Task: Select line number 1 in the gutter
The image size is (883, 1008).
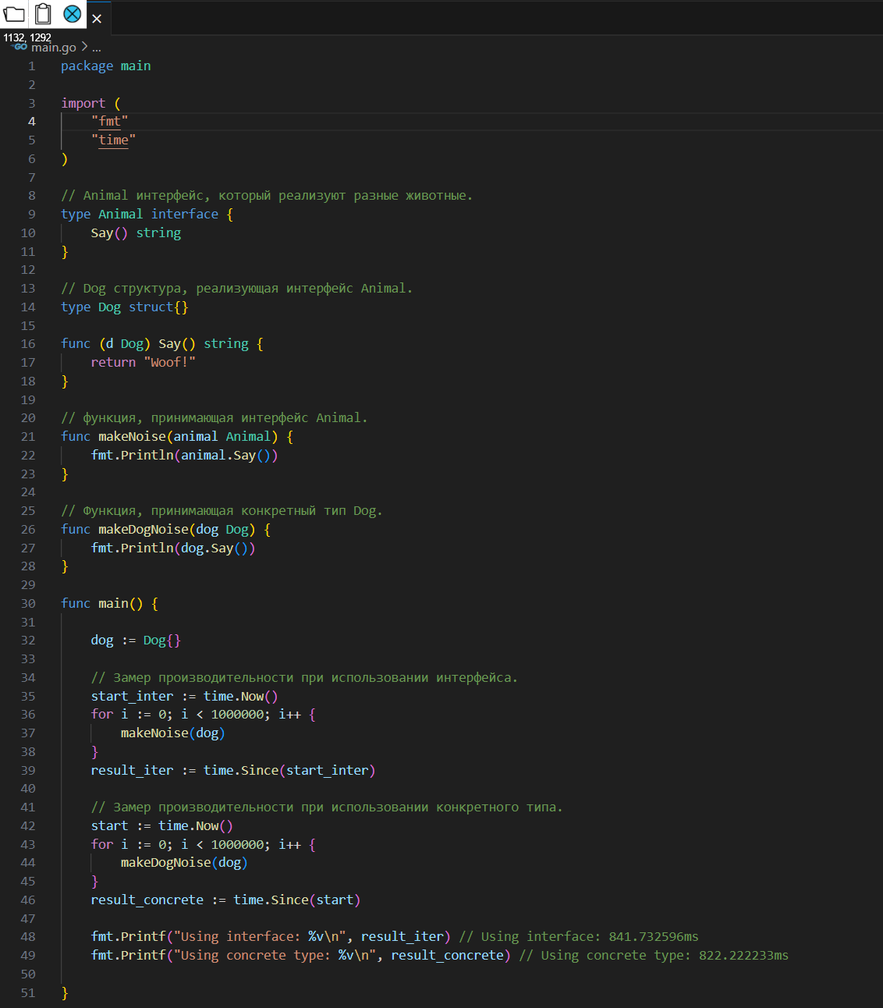Action: pos(32,66)
